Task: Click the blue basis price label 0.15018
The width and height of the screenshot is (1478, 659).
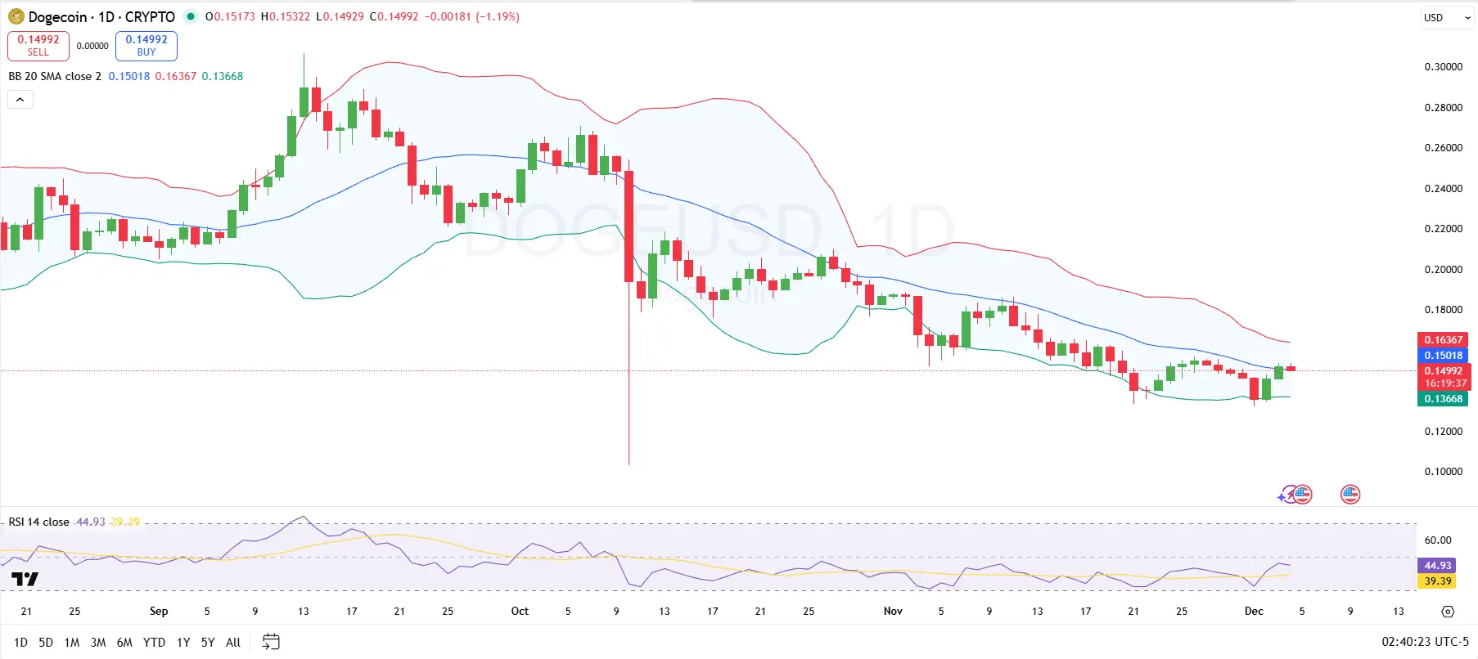Action: 1443,356
